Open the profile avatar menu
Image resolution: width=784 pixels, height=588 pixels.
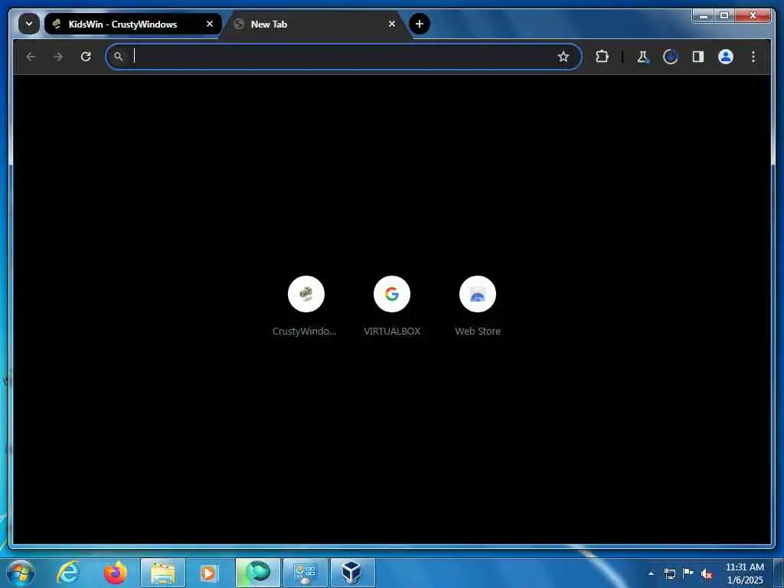pos(726,57)
